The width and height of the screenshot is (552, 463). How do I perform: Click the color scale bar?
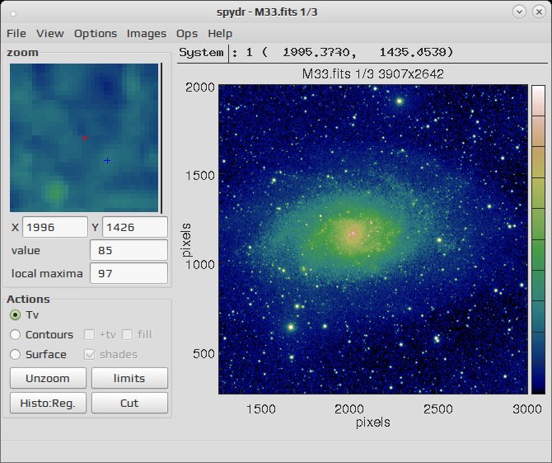(x=538, y=239)
